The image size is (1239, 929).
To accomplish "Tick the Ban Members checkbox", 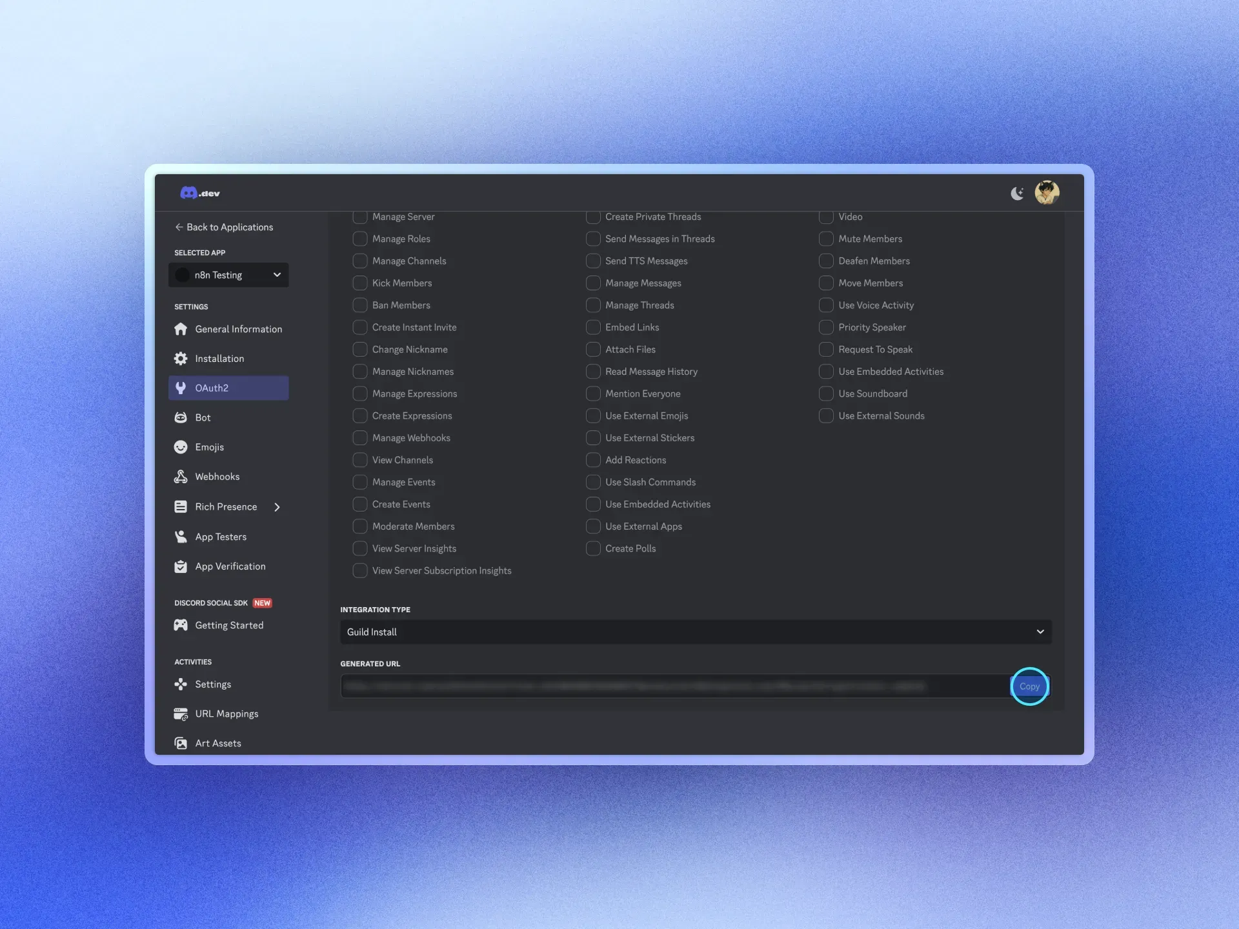I will [360, 305].
